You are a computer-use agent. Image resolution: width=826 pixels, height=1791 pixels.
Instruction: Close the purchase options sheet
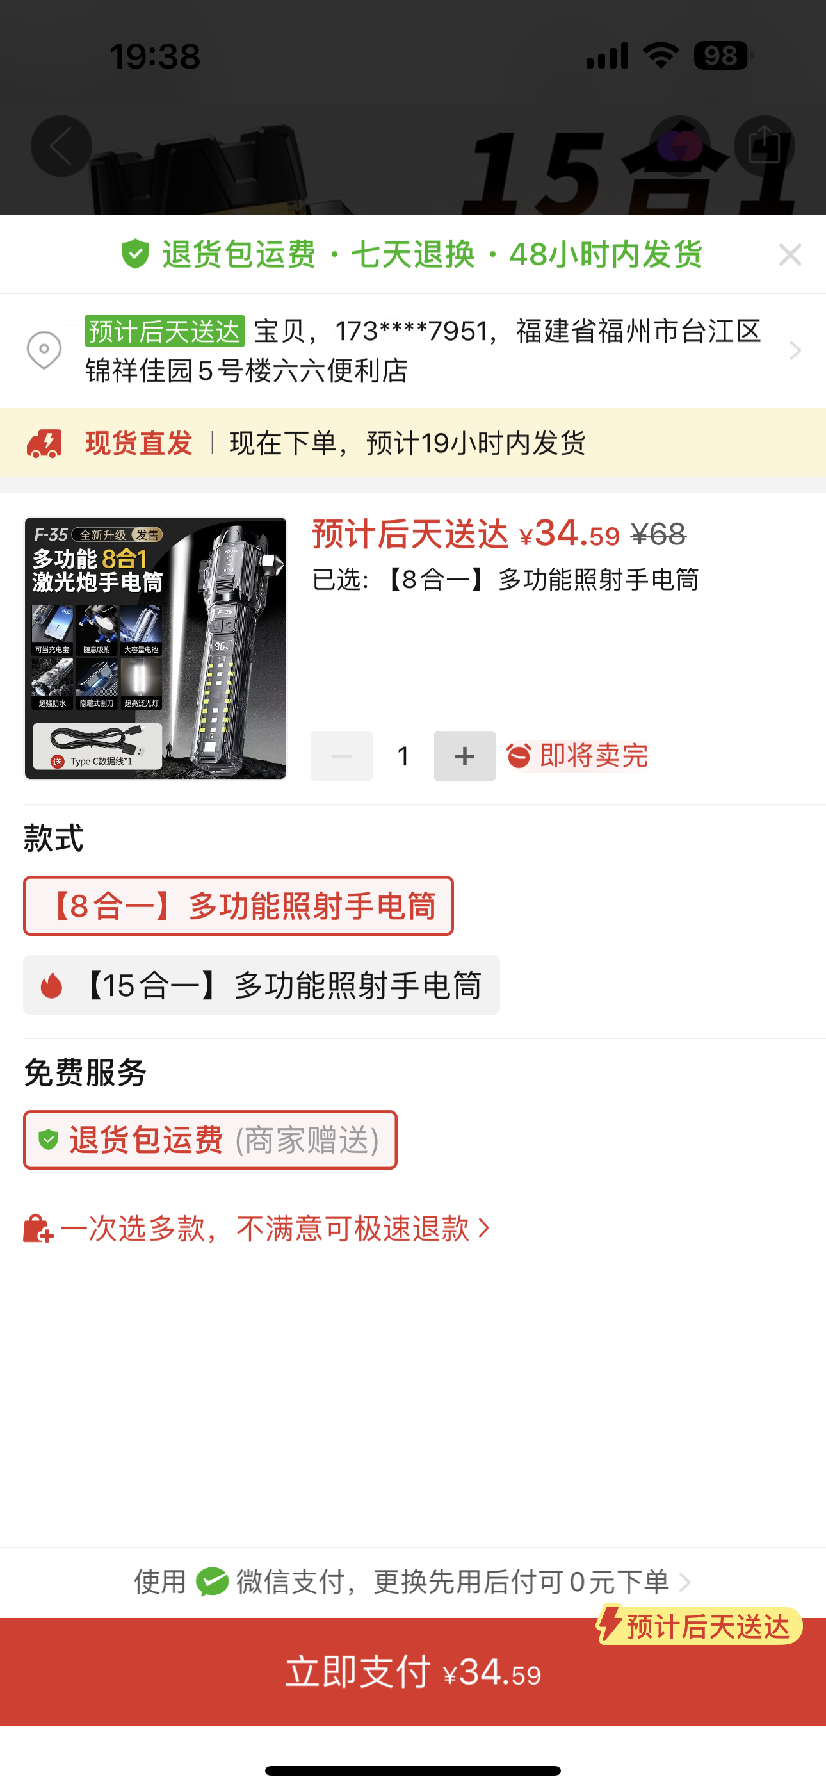coord(790,254)
